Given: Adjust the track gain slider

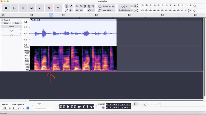Looking at the screenshot, I should (x=12, y=31).
